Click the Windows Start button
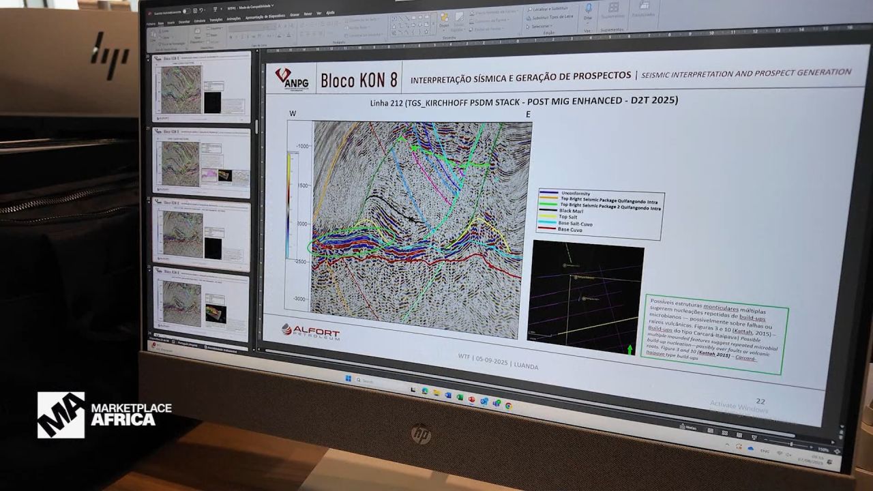Image resolution: width=873 pixels, height=491 pixels. pos(349,379)
